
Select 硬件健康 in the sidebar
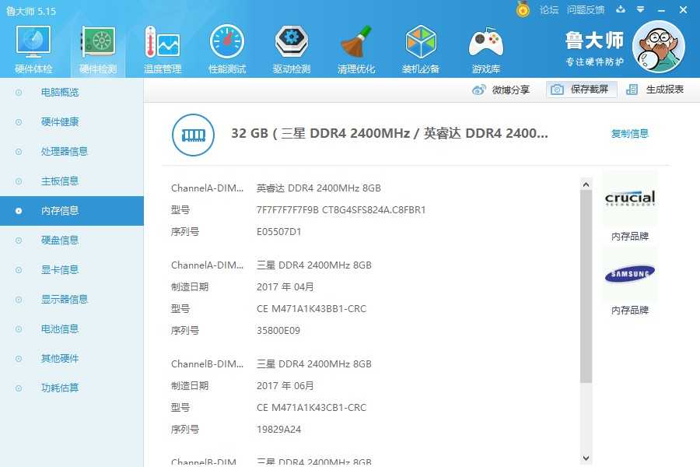click(72, 122)
